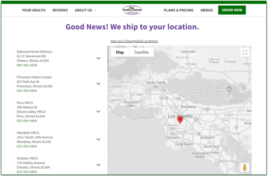Click the Seattle Sutton's logo

point(132,10)
